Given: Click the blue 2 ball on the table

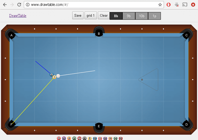Looking at the screenshot, I should click(51, 74).
